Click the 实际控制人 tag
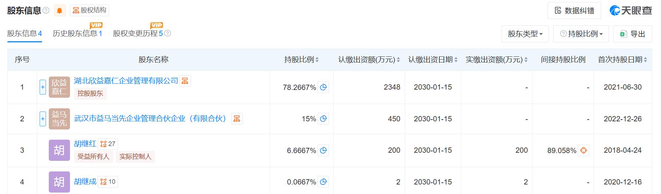 click(135, 157)
